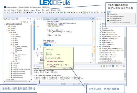Expand the wdt folder node
Image resolution: width=137 pixels, height=93 pixels.
[11, 61]
